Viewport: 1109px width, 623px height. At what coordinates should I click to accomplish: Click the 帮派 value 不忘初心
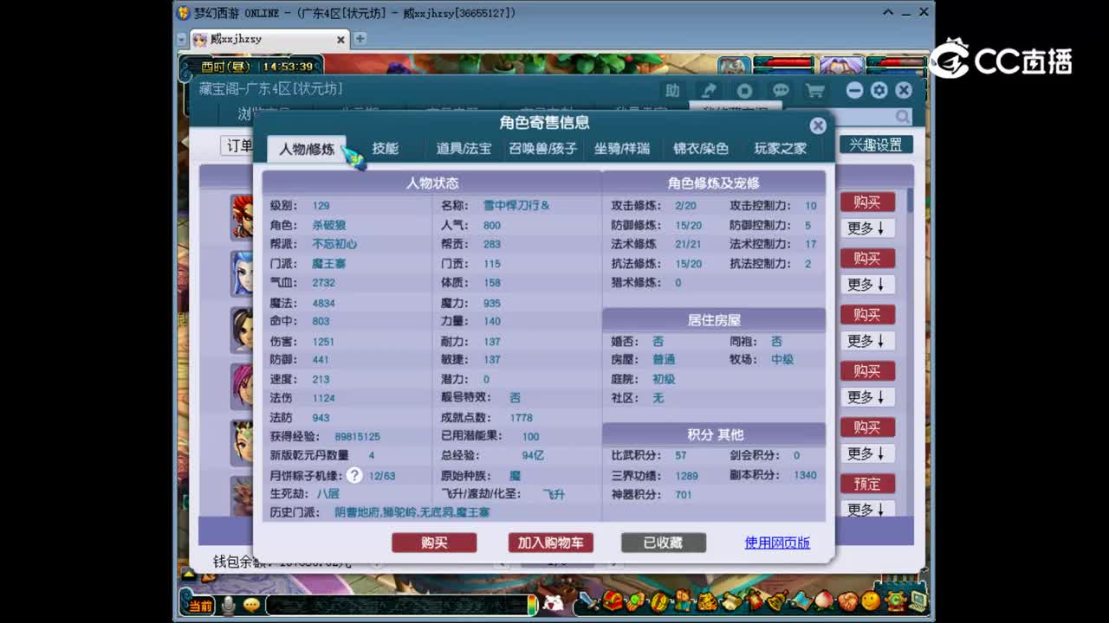pyautogui.click(x=334, y=244)
